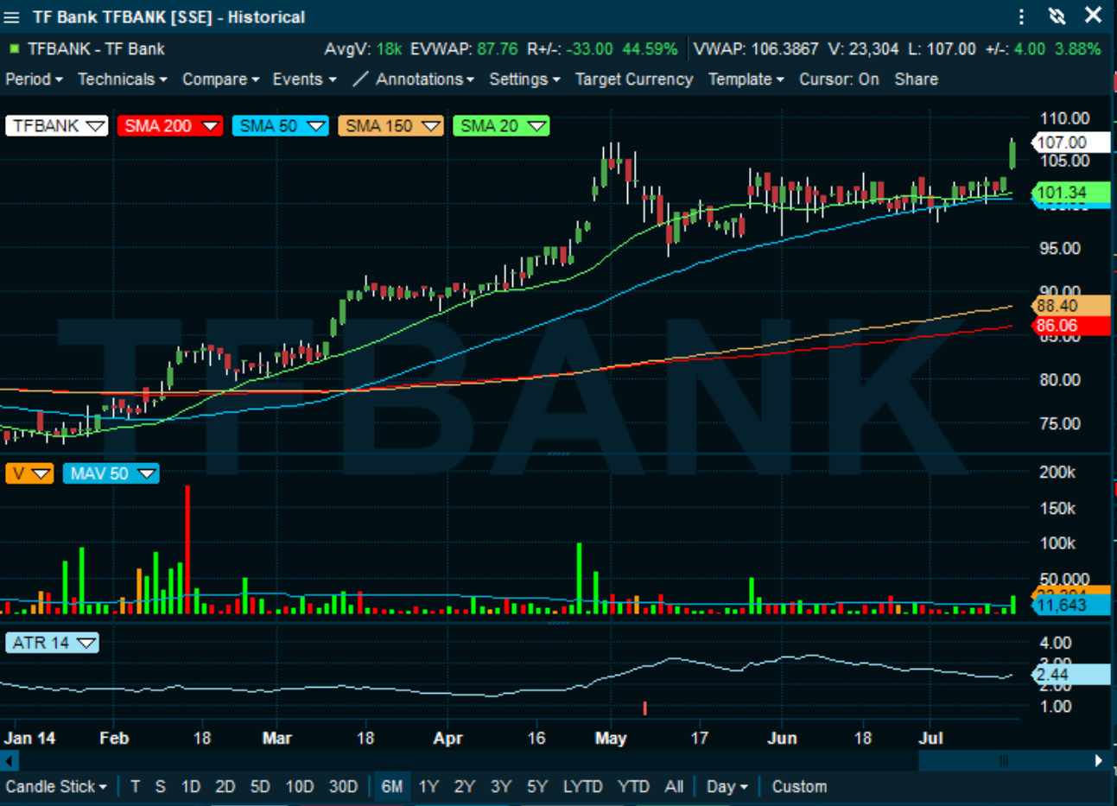
Task: Select the 1D range
Action: [x=191, y=787]
